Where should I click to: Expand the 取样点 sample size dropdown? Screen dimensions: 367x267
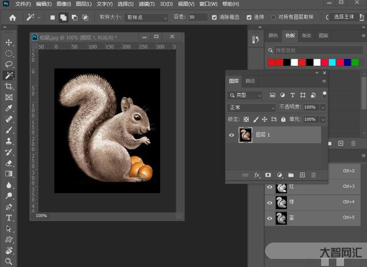(146, 17)
